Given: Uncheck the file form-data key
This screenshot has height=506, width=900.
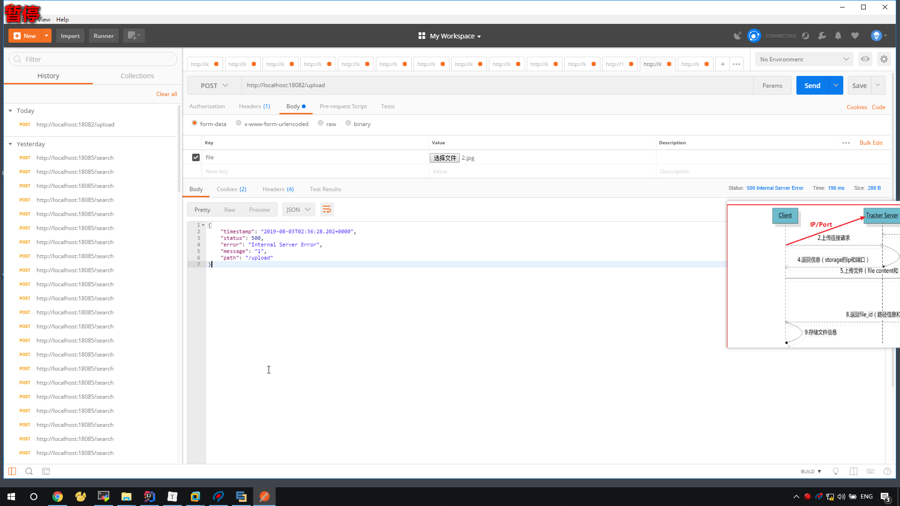Looking at the screenshot, I should click(195, 157).
